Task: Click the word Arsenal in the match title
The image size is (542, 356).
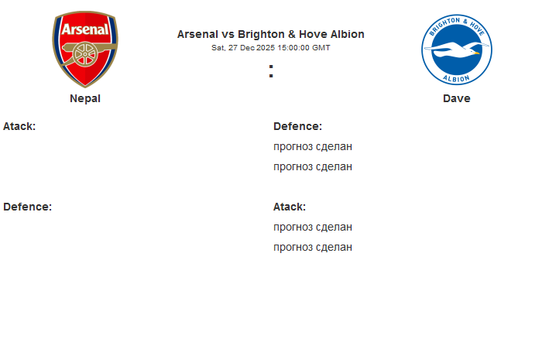Action: [x=197, y=34]
